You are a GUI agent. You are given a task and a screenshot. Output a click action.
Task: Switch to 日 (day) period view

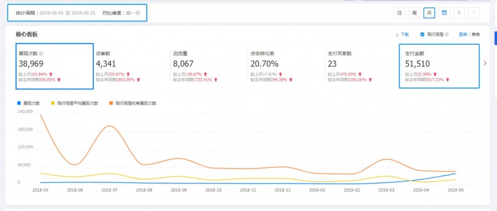point(399,13)
